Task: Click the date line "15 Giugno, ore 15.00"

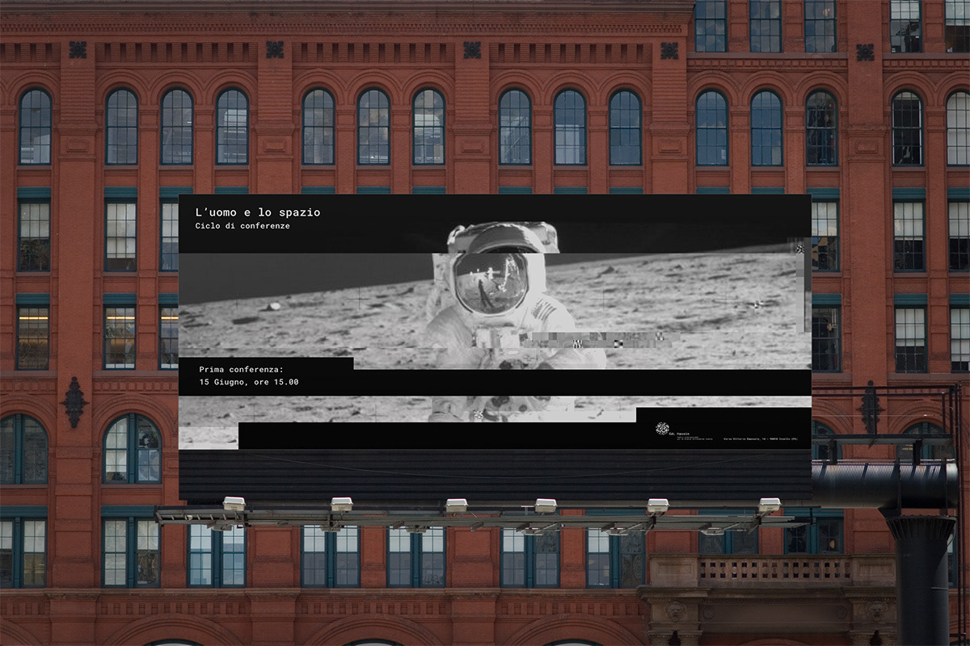Action: point(249,382)
